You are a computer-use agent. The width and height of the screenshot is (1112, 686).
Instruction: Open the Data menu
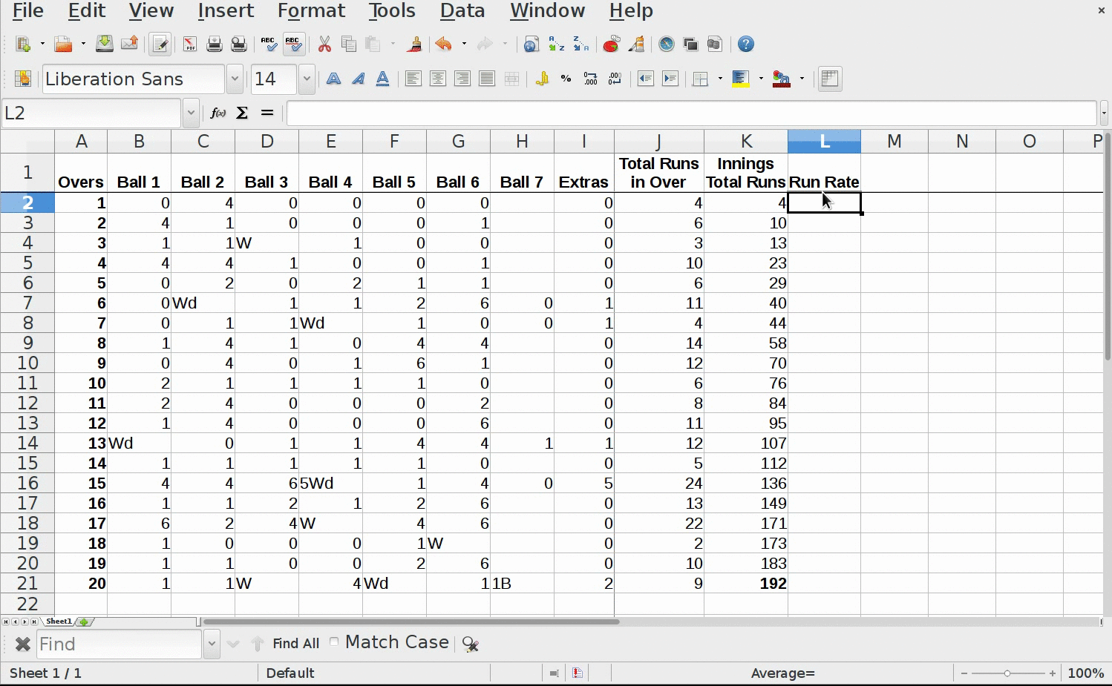pos(462,11)
